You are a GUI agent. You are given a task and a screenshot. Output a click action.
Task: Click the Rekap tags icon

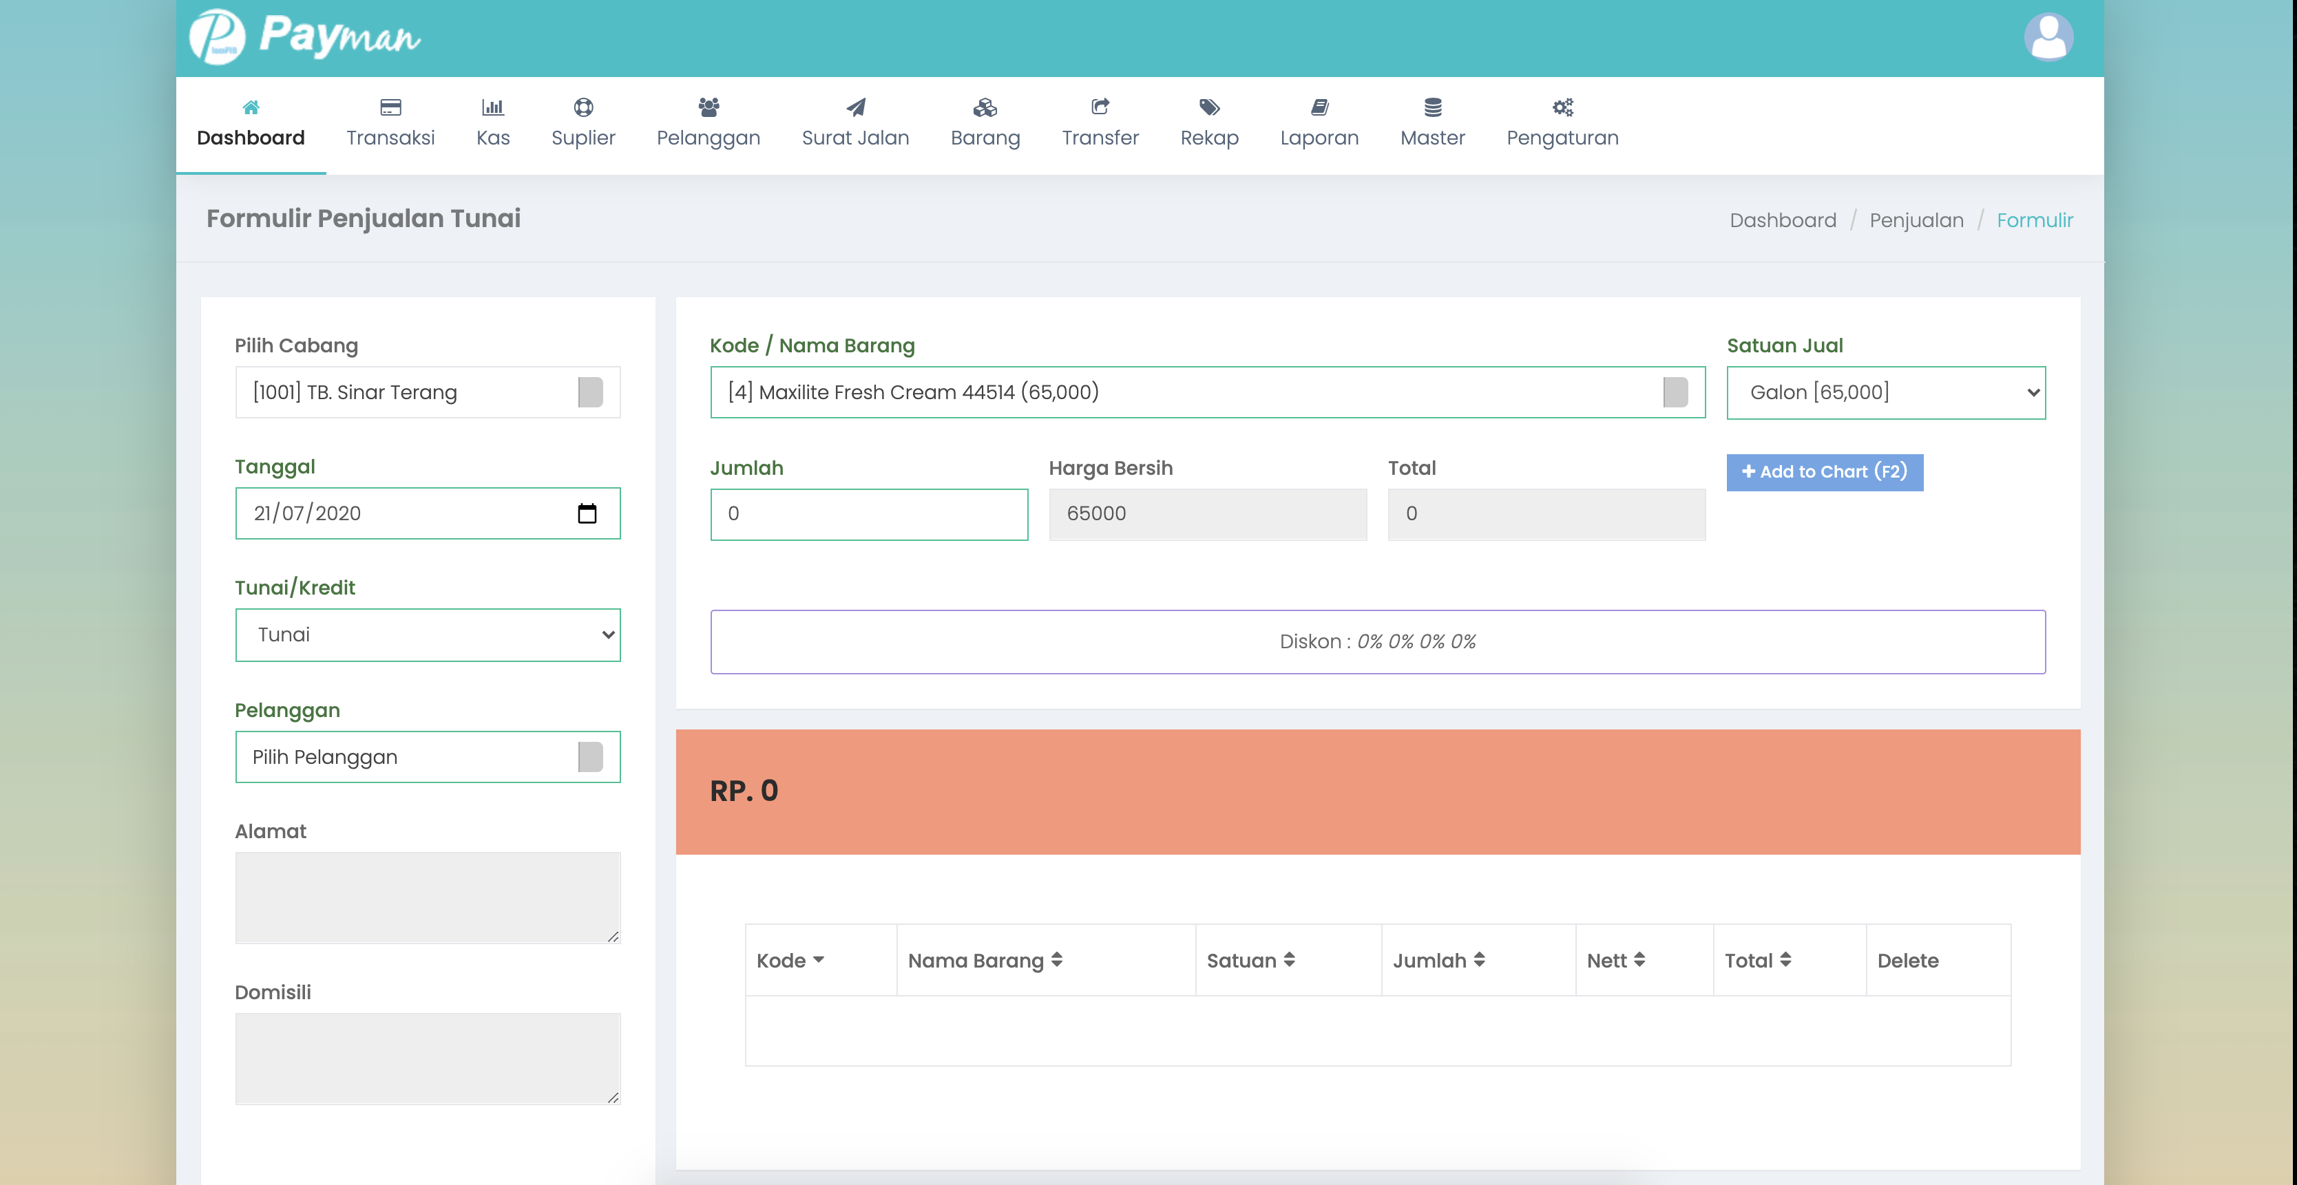pyautogui.click(x=1209, y=108)
